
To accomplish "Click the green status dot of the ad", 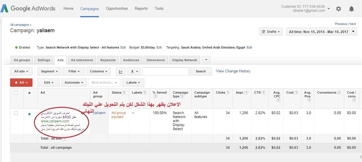I will tap(29, 114).
